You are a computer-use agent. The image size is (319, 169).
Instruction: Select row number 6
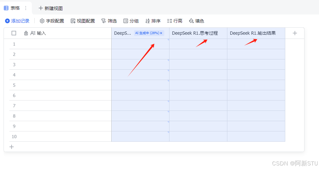click(14, 95)
